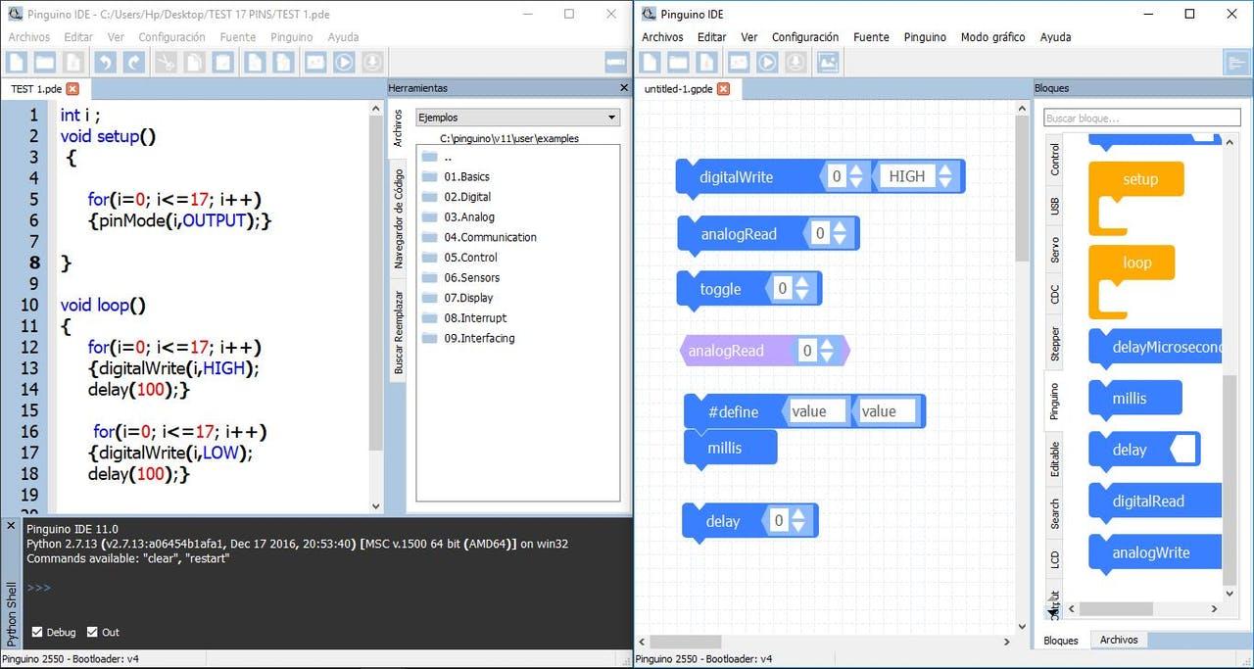
Task: Click the Paste icon in code editor toolbar
Action: pos(223,62)
